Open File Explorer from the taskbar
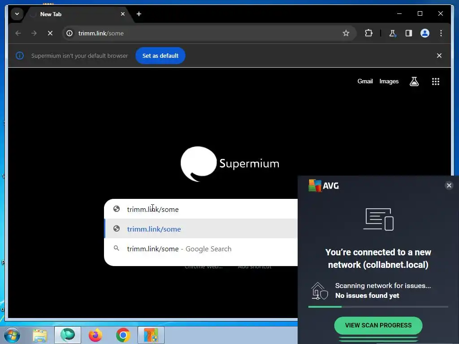 click(x=40, y=335)
